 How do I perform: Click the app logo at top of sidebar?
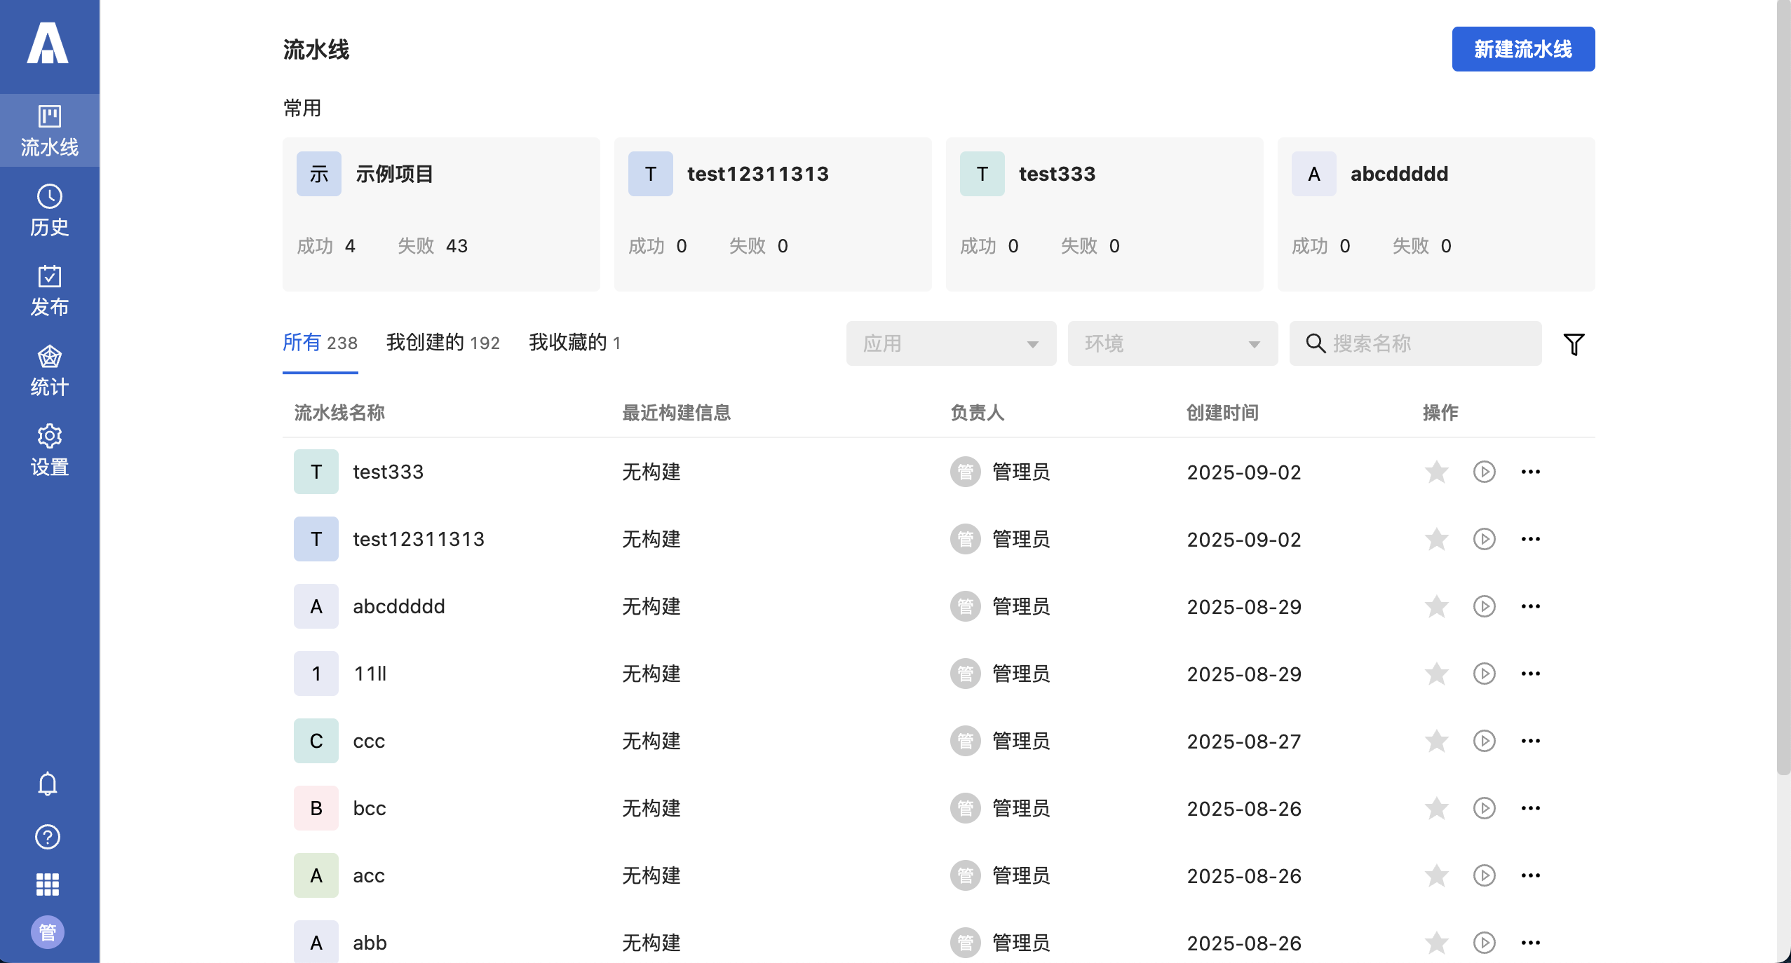(x=48, y=42)
